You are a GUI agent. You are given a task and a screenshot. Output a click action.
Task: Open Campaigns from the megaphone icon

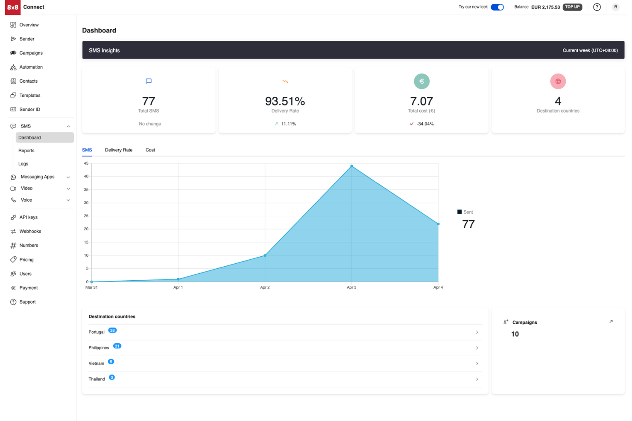(x=13, y=53)
